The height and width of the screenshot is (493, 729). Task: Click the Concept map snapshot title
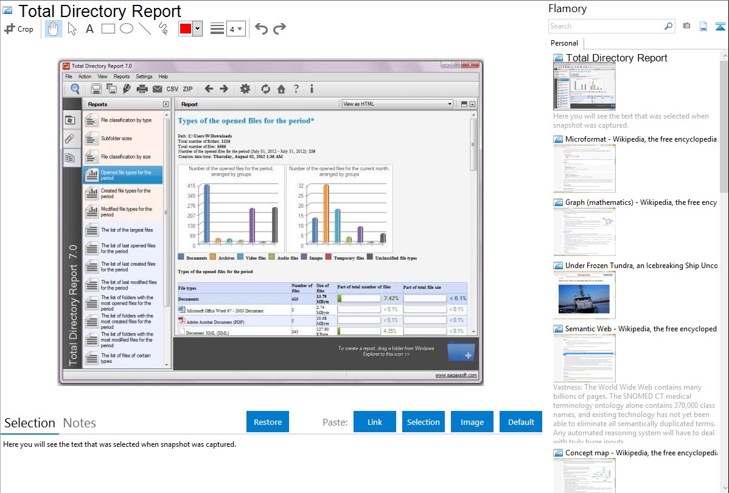pyautogui.click(x=641, y=453)
